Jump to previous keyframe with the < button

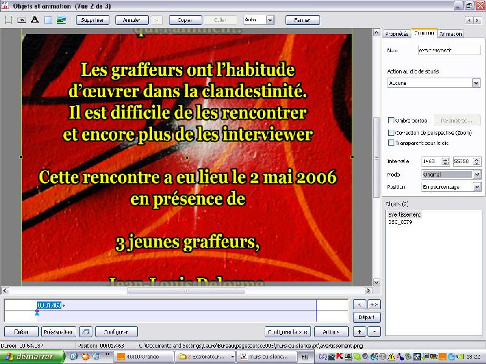click(x=360, y=305)
